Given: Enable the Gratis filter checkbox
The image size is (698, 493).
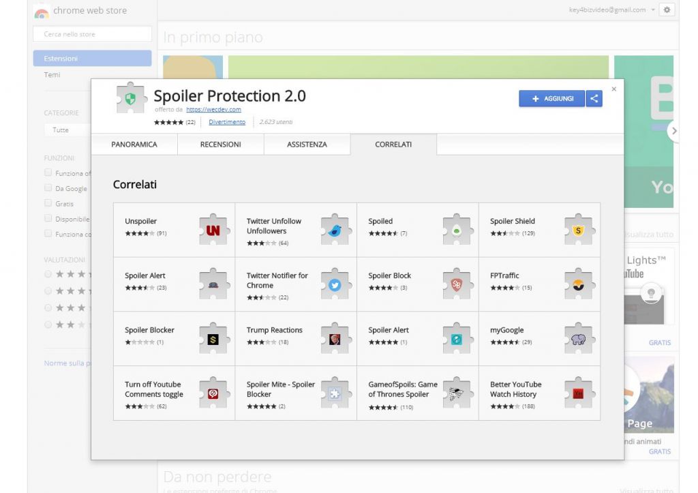Looking at the screenshot, I should 48,203.
